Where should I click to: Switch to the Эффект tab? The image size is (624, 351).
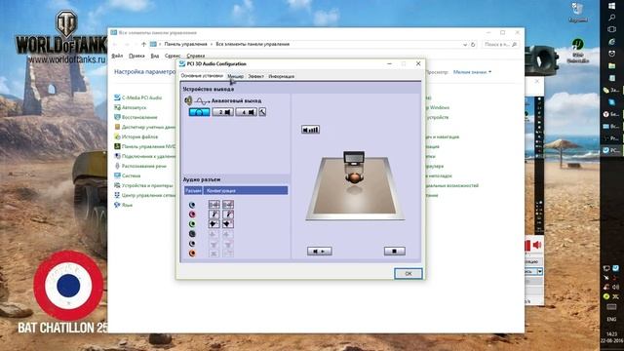click(255, 76)
